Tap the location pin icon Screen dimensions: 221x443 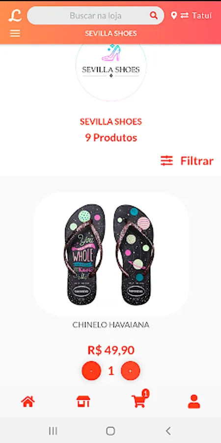[174, 15]
